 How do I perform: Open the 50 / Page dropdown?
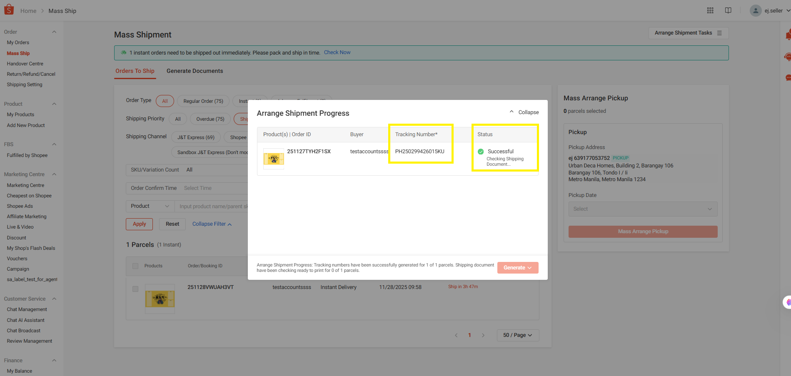518,335
